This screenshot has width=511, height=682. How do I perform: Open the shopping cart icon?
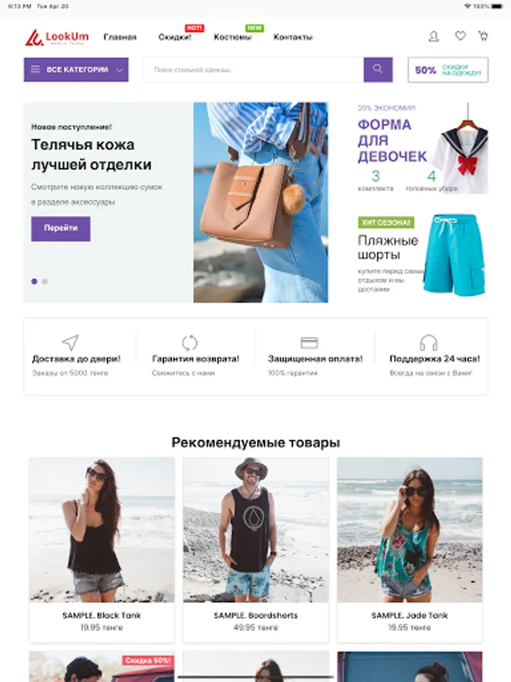click(483, 36)
